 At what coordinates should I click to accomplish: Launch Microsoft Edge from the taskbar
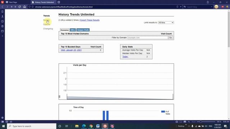[84, 126]
